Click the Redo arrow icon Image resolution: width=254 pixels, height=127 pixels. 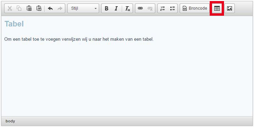[60, 8]
